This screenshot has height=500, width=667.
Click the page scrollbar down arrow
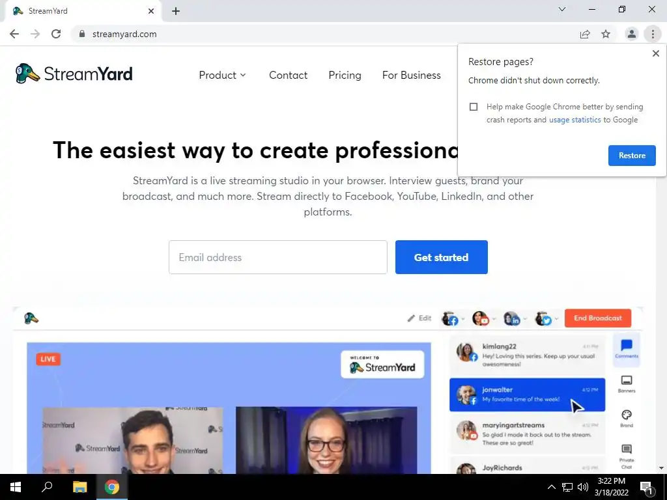661,468
